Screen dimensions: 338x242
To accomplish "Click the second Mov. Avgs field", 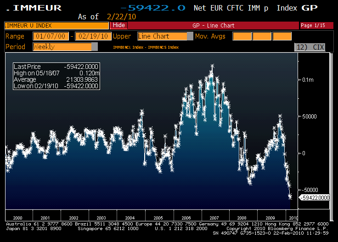I will point(262,36).
